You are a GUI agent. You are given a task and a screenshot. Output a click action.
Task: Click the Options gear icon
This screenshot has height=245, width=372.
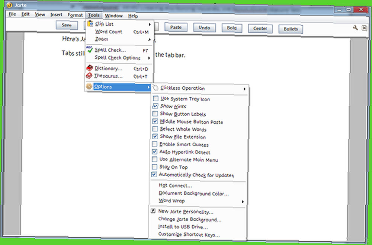coord(89,86)
